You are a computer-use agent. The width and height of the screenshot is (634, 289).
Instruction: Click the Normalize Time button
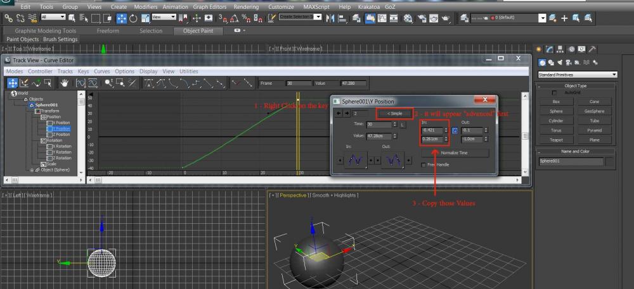(455, 153)
